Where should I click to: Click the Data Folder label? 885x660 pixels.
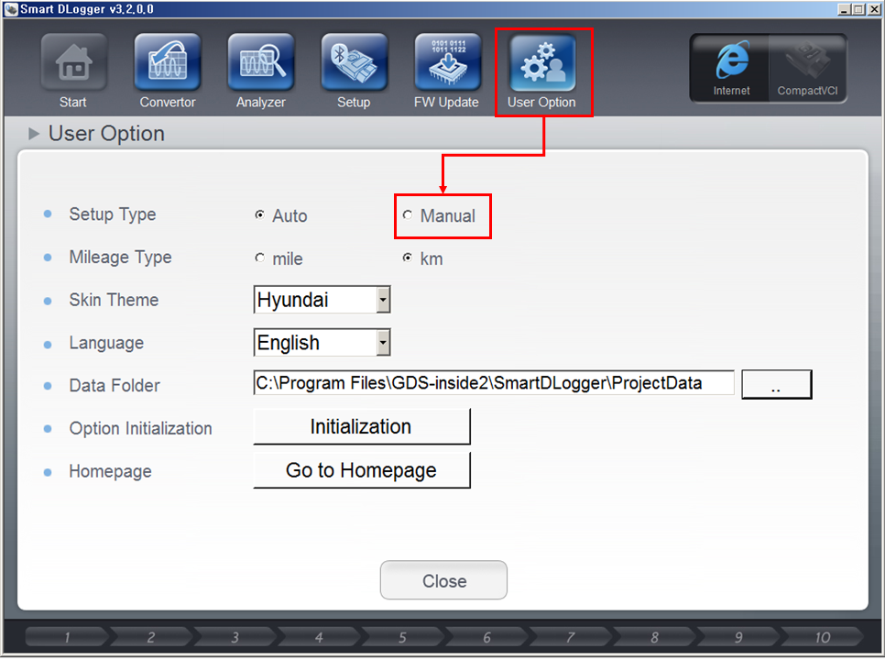[x=115, y=386]
